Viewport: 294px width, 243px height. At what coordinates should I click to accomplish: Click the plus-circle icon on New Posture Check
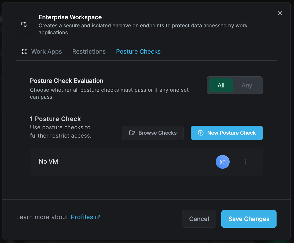pos(201,133)
